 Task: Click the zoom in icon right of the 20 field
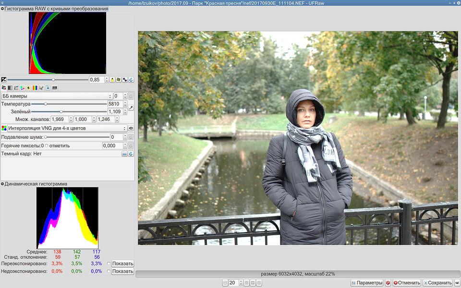click(x=247, y=283)
